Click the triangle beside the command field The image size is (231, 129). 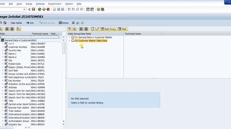point(29,10)
